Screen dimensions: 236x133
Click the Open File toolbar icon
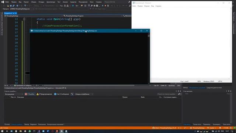click(x=8, y=6)
